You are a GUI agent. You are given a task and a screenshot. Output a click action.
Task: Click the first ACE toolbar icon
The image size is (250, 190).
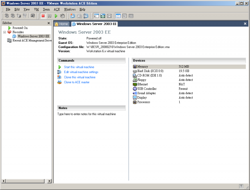7,16
